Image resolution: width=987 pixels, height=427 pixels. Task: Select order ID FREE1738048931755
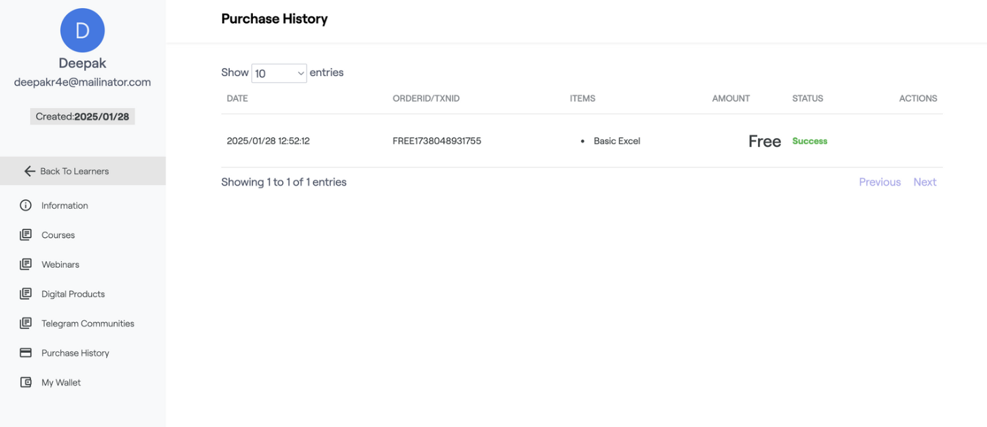tap(437, 141)
